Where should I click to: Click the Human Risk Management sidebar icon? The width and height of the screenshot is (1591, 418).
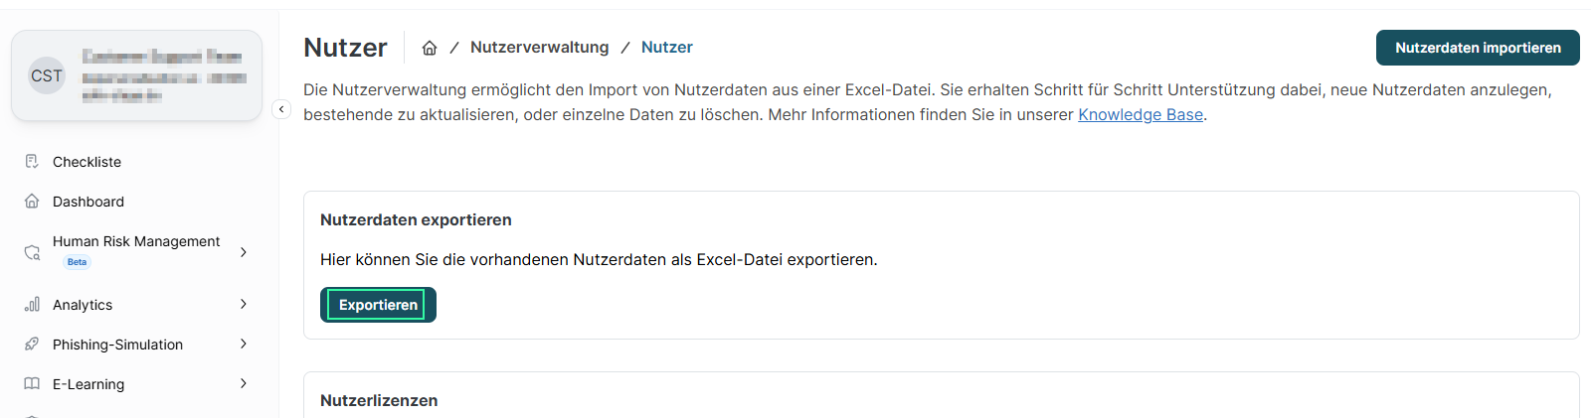coord(32,252)
